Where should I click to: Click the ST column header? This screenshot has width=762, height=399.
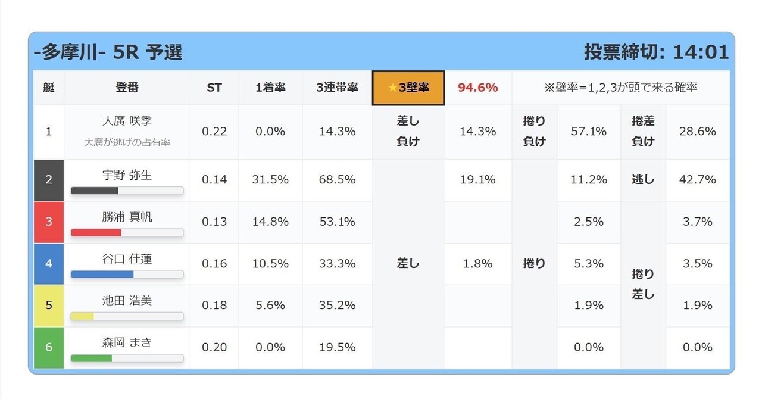(x=214, y=88)
